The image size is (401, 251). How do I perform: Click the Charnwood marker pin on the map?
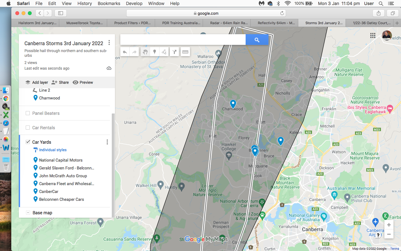point(233,104)
